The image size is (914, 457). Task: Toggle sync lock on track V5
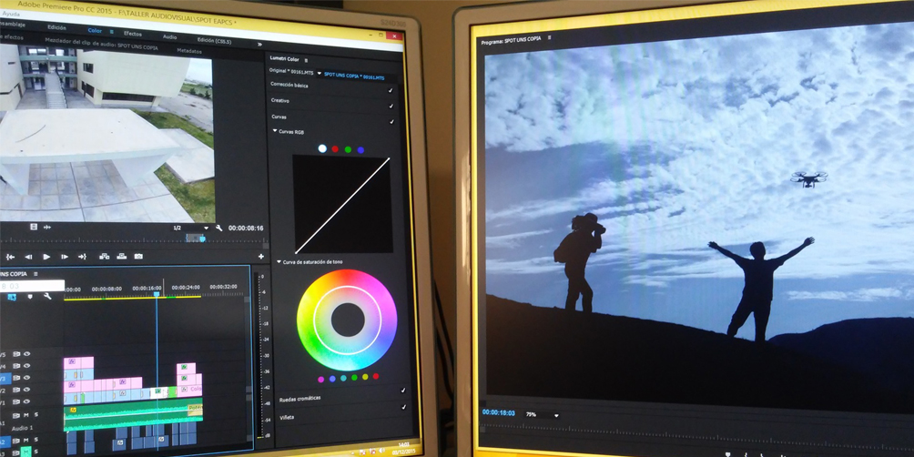click(x=16, y=354)
